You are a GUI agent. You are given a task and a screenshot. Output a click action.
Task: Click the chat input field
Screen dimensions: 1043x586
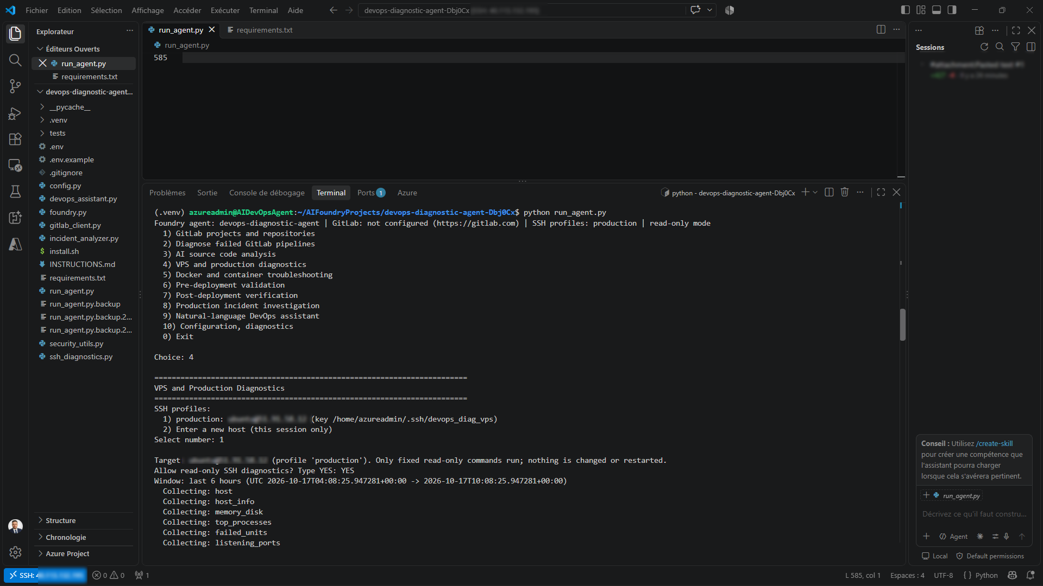pos(974,514)
